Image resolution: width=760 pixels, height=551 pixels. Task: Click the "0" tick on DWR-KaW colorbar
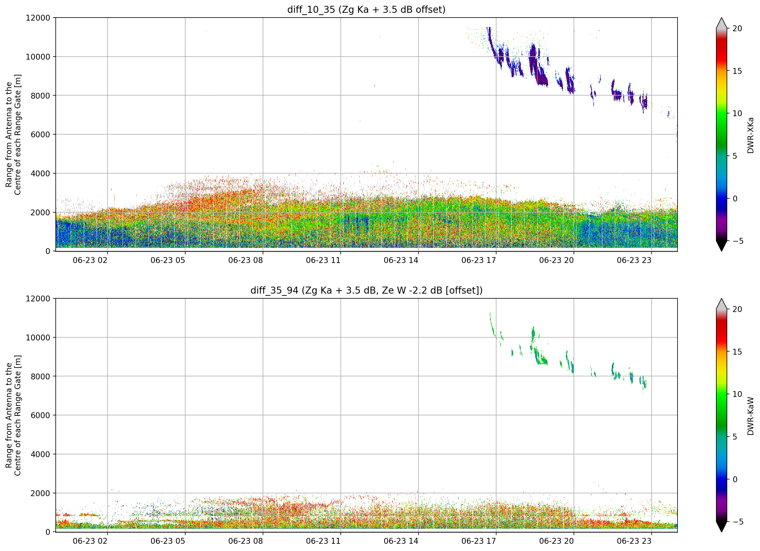click(735, 479)
